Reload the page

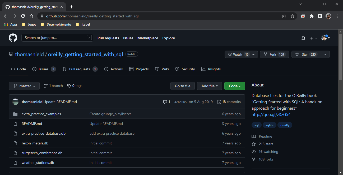click(23, 16)
